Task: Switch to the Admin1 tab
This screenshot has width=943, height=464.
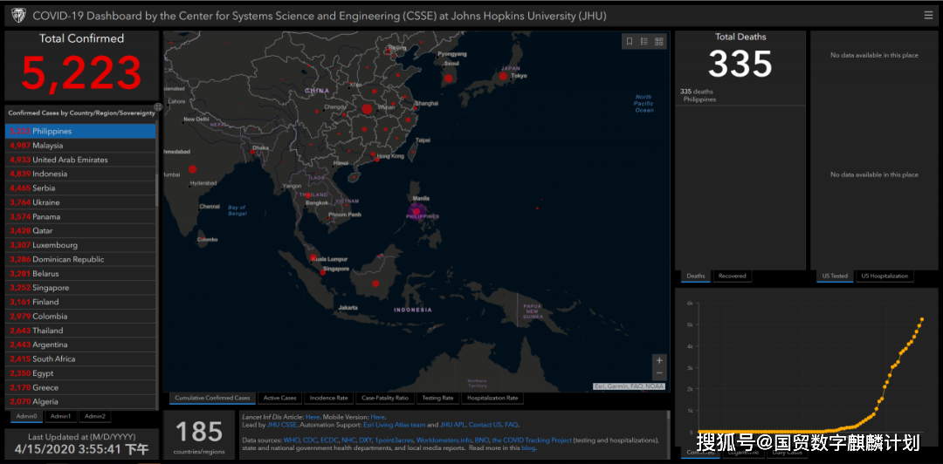Action: point(61,416)
